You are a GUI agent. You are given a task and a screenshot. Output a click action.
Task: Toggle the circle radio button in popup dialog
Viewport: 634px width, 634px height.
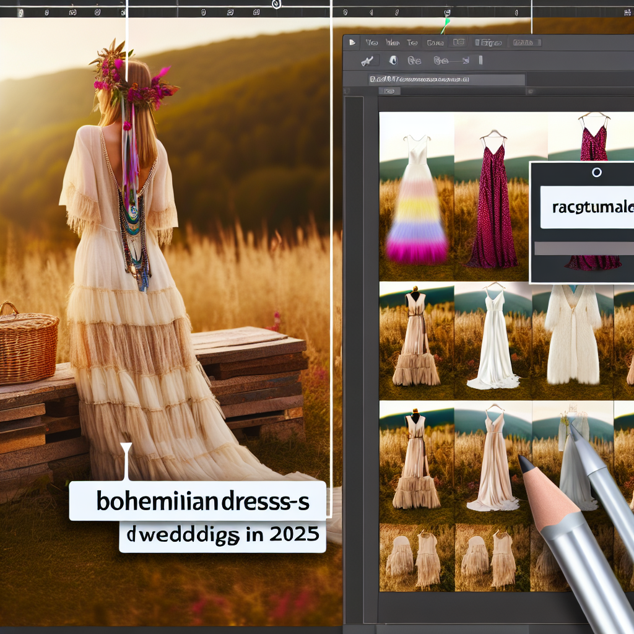point(596,173)
